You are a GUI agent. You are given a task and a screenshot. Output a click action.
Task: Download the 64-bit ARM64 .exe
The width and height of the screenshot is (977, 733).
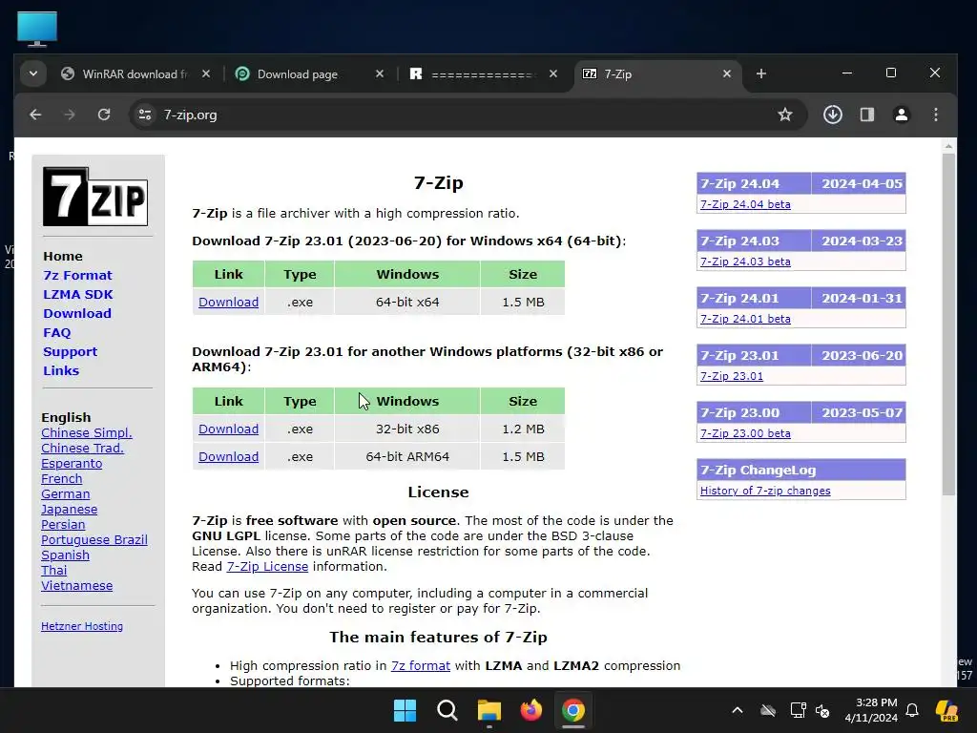[x=228, y=457]
